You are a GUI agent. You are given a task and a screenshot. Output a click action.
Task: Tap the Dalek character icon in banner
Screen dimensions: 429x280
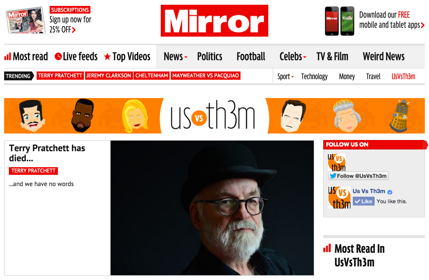400,116
